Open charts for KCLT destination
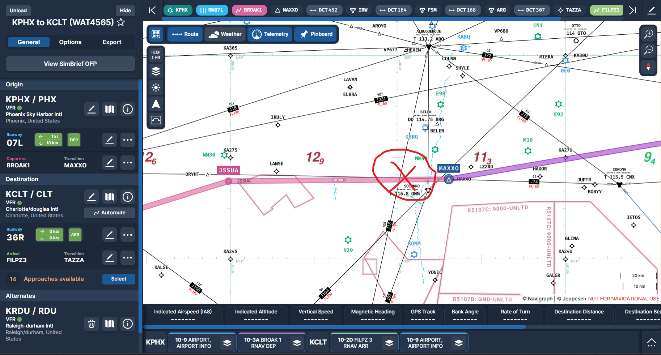 [110, 197]
